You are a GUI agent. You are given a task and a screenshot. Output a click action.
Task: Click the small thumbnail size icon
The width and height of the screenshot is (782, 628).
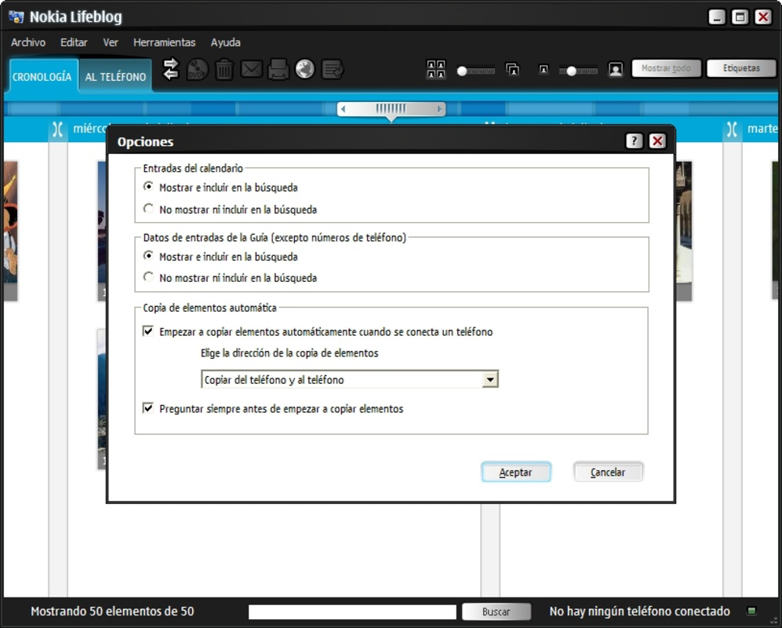coord(544,69)
